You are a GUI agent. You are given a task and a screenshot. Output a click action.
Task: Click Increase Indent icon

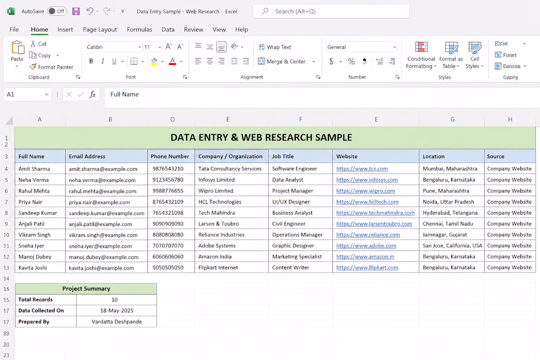[246, 61]
